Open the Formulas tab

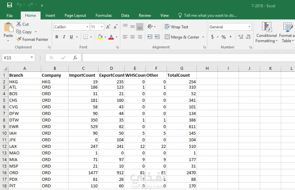(x=104, y=15)
